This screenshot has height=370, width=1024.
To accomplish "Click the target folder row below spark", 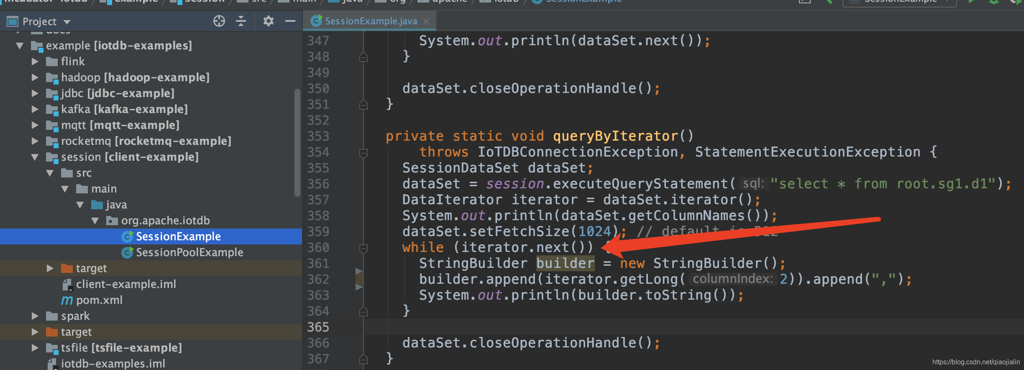I will pyautogui.click(x=151, y=332).
